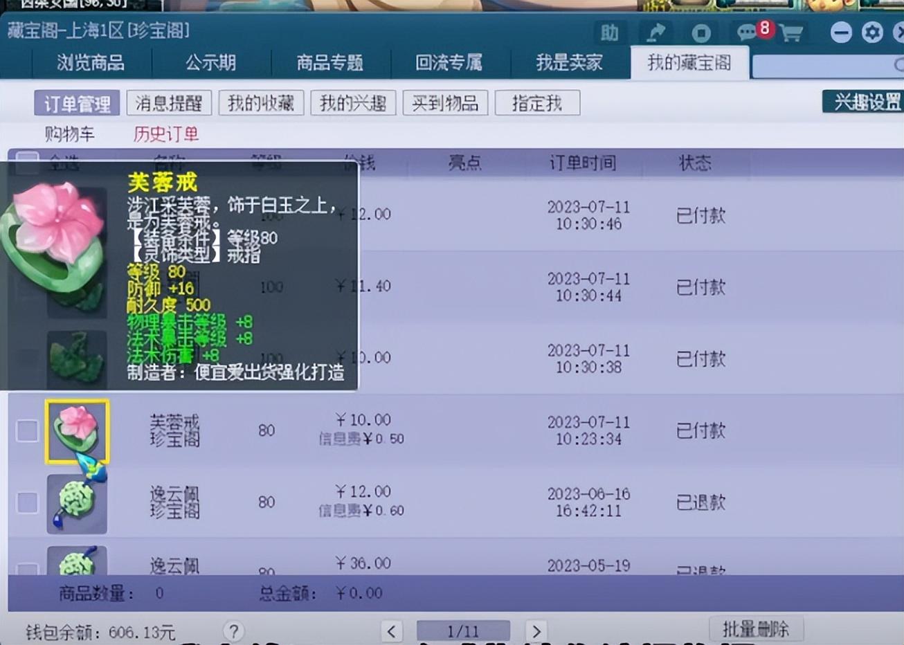Open the 1/11 page selector
Screen dimensions: 904x645
pos(462,631)
